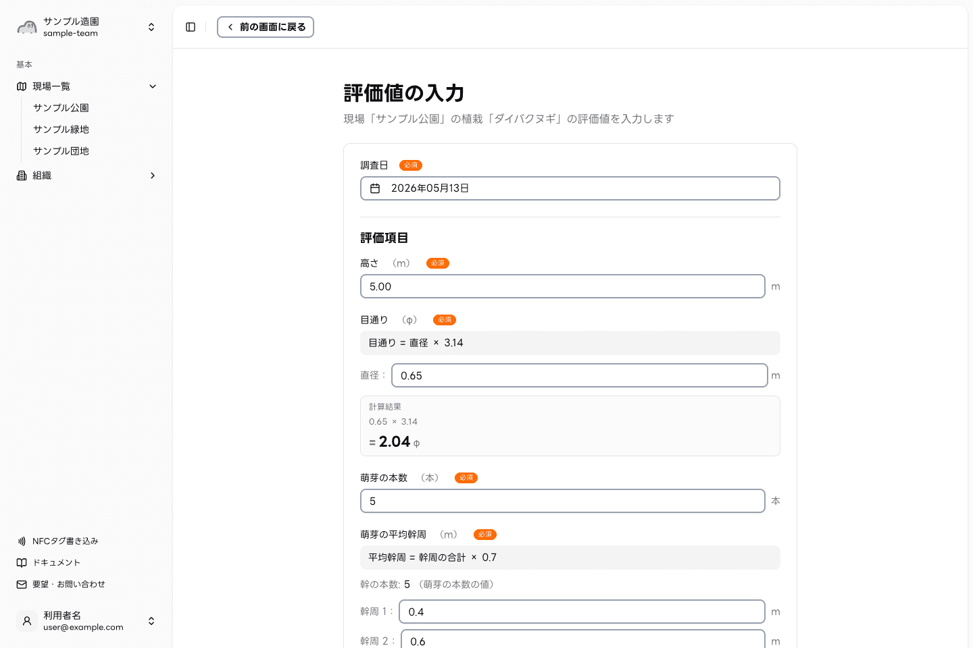
Task: Expand the 組織 section chevron
Action: pos(153,175)
